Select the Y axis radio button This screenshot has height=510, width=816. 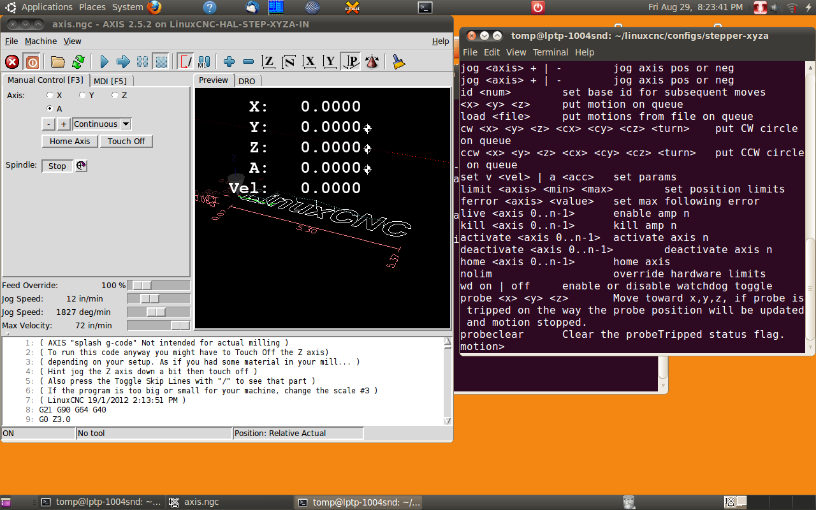[82, 95]
